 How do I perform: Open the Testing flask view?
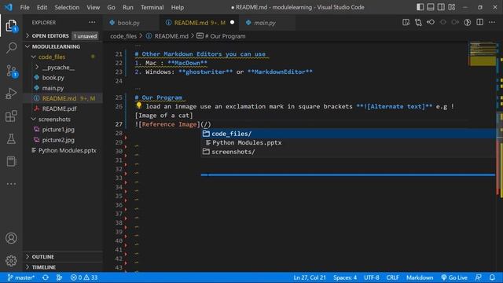[x=11, y=138]
